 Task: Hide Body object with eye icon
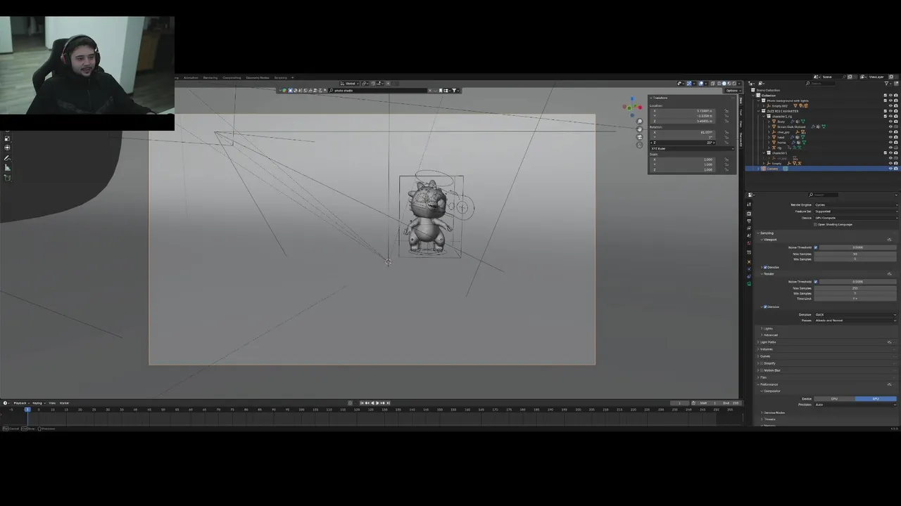pyautogui.click(x=890, y=122)
